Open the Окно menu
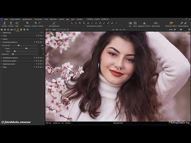This screenshot has width=191, height=143. tap(73, 19)
